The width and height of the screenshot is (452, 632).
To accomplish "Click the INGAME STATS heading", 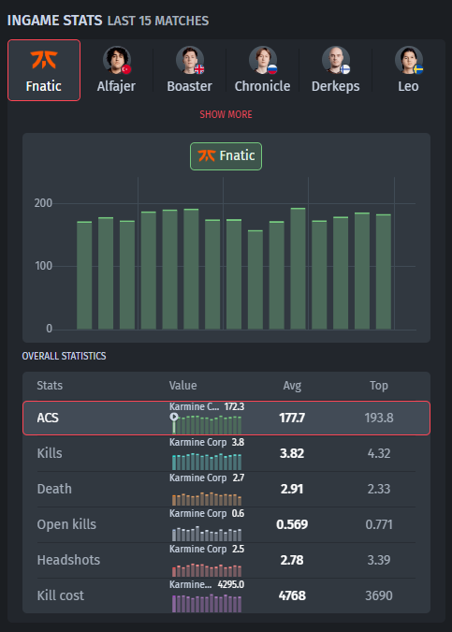I will click(x=55, y=21).
